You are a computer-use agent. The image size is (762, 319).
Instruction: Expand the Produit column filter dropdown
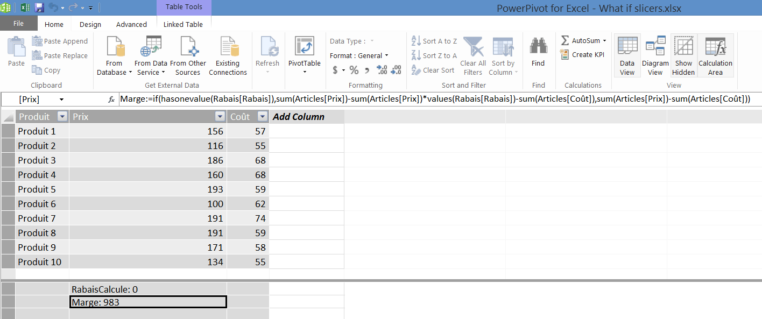coord(62,117)
